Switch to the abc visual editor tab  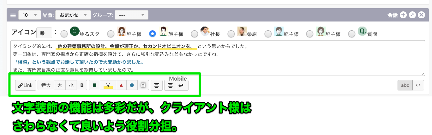pyautogui.click(x=405, y=85)
